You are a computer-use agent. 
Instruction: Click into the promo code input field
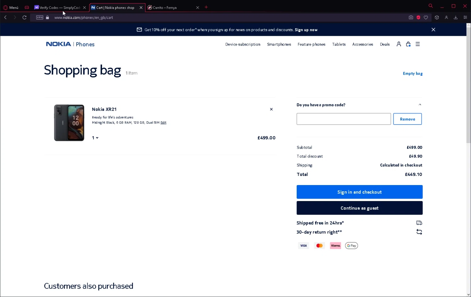click(344, 119)
